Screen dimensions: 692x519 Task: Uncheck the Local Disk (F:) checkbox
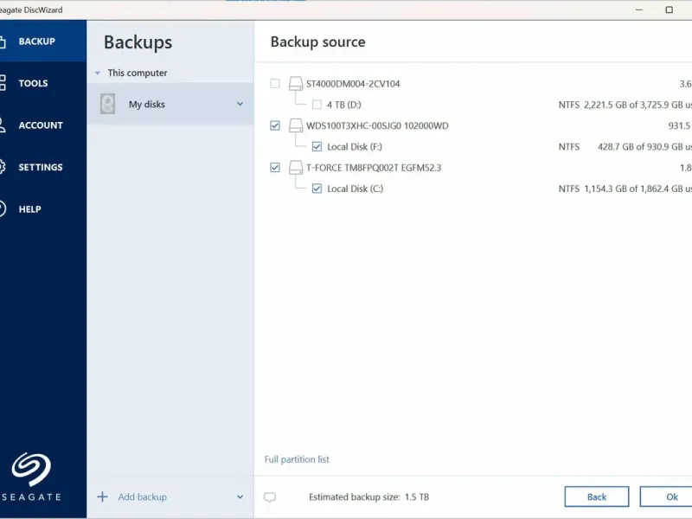[x=317, y=147]
